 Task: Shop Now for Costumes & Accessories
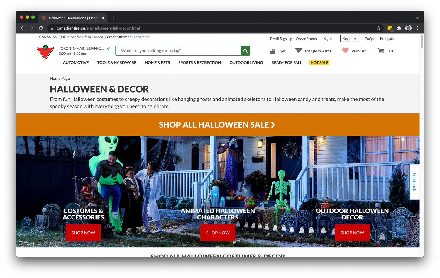tap(83, 233)
